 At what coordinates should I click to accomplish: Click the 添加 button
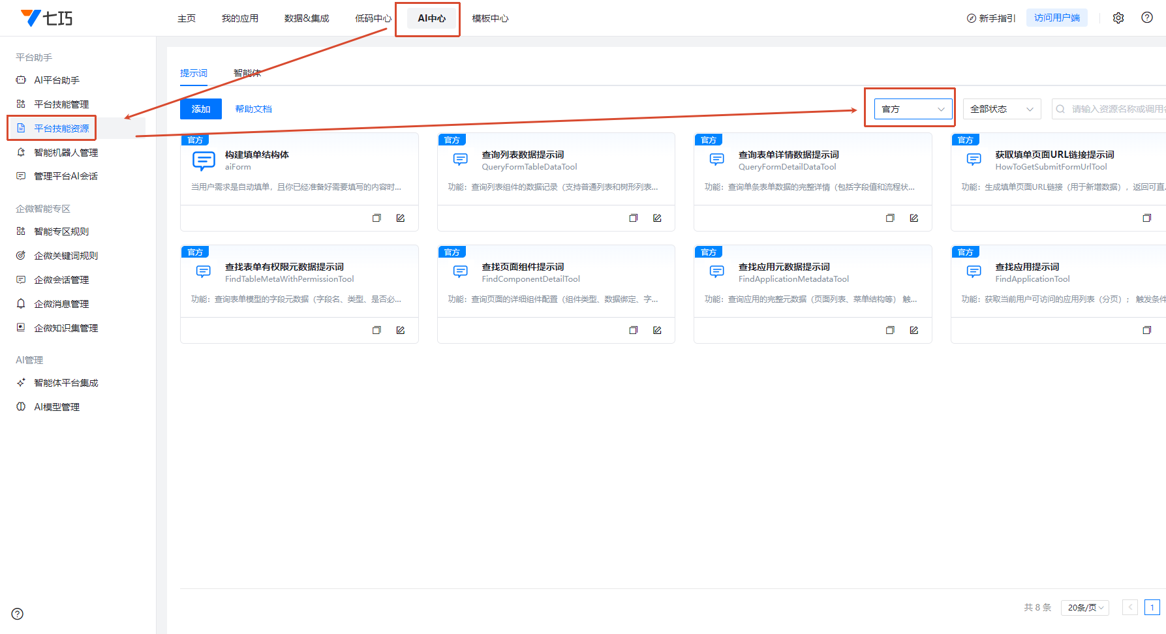click(201, 109)
